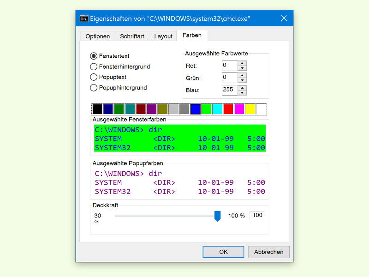The image size is (369, 277).
Task: Pick the teal swatch
Action: (130, 109)
